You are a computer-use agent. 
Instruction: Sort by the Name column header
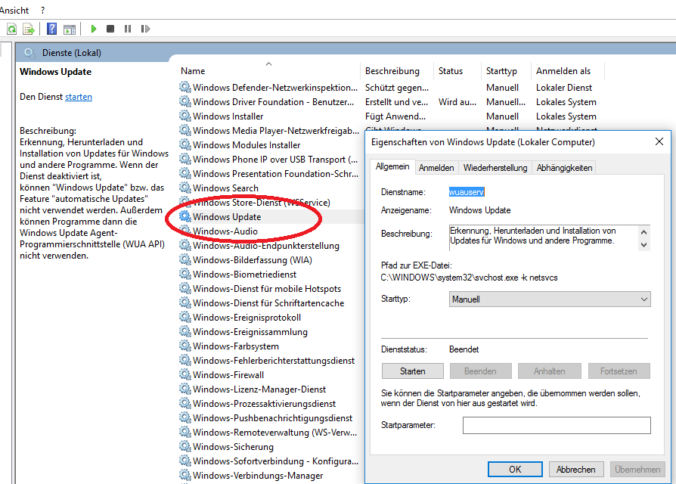(x=193, y=71)
